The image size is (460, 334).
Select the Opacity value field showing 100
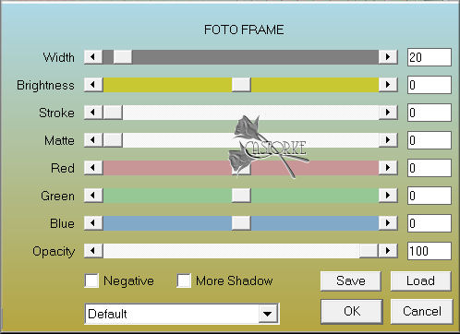pos(430,251)
